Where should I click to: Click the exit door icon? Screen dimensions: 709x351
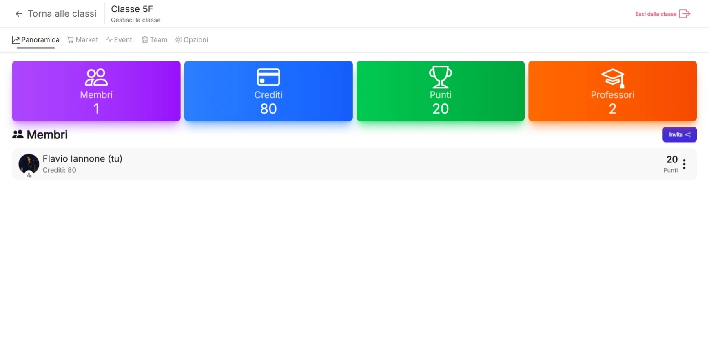click(x=684, y=14)
